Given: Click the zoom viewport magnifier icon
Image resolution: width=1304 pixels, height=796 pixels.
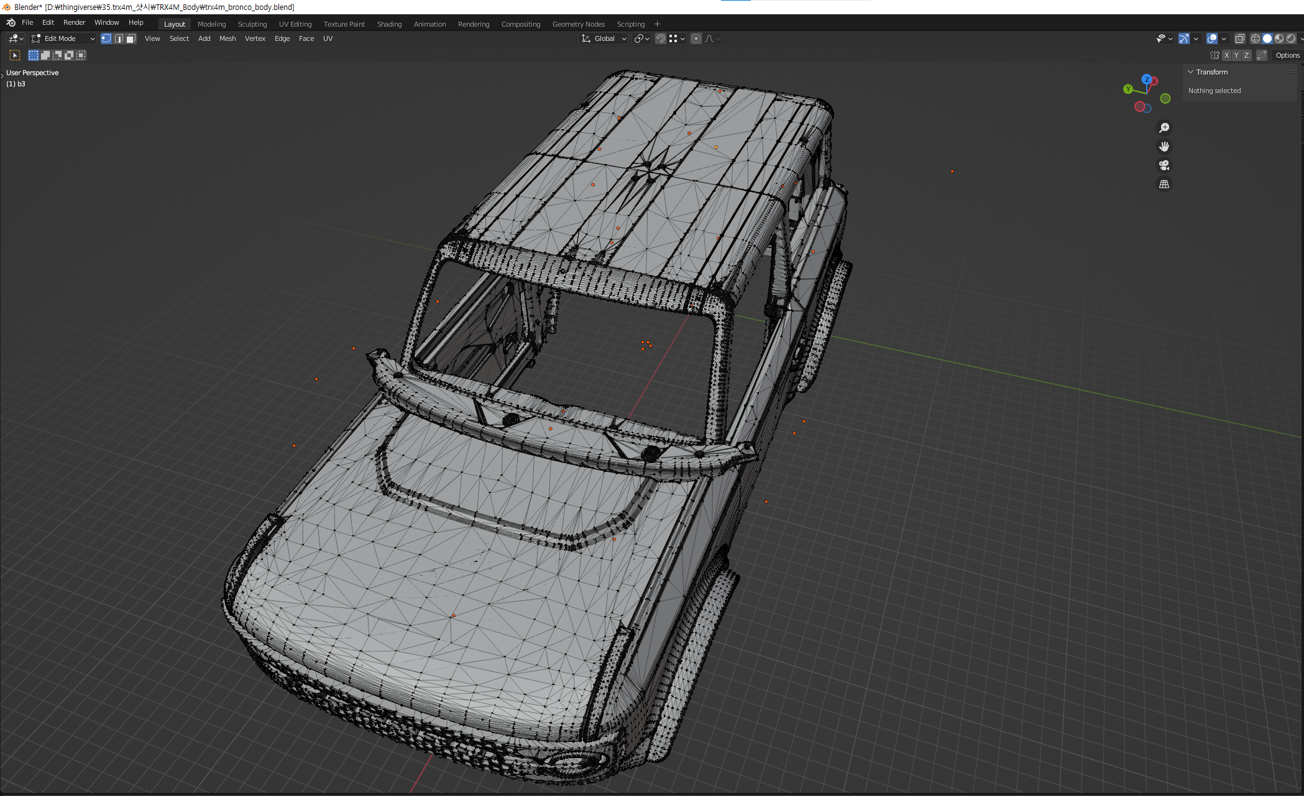Looking at the screenshot, I should pos(1164,128).
